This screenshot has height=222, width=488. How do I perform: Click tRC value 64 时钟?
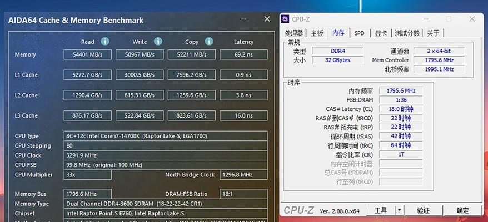(x=401, y=145)
